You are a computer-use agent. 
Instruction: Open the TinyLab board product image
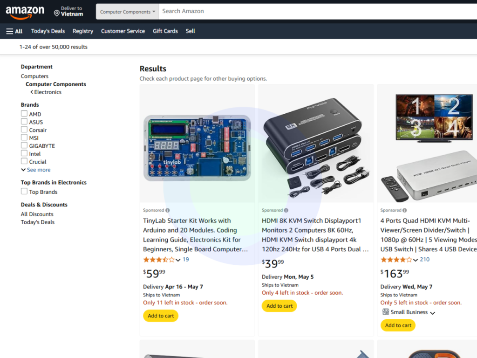pyautogui.click(x=197, y=148)
